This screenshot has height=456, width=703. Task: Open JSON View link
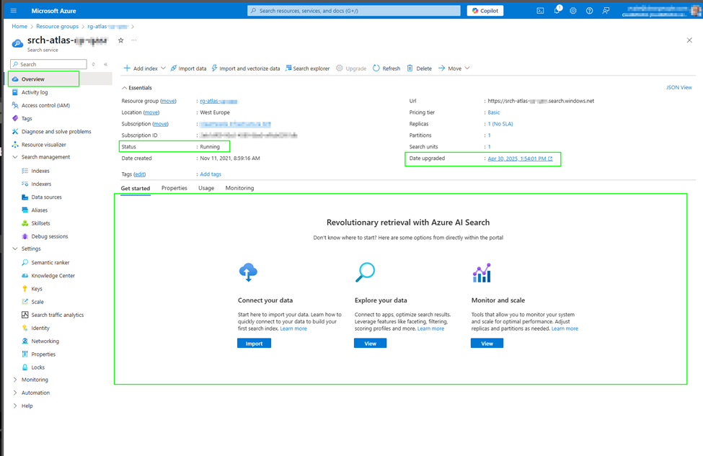point(678,87)
